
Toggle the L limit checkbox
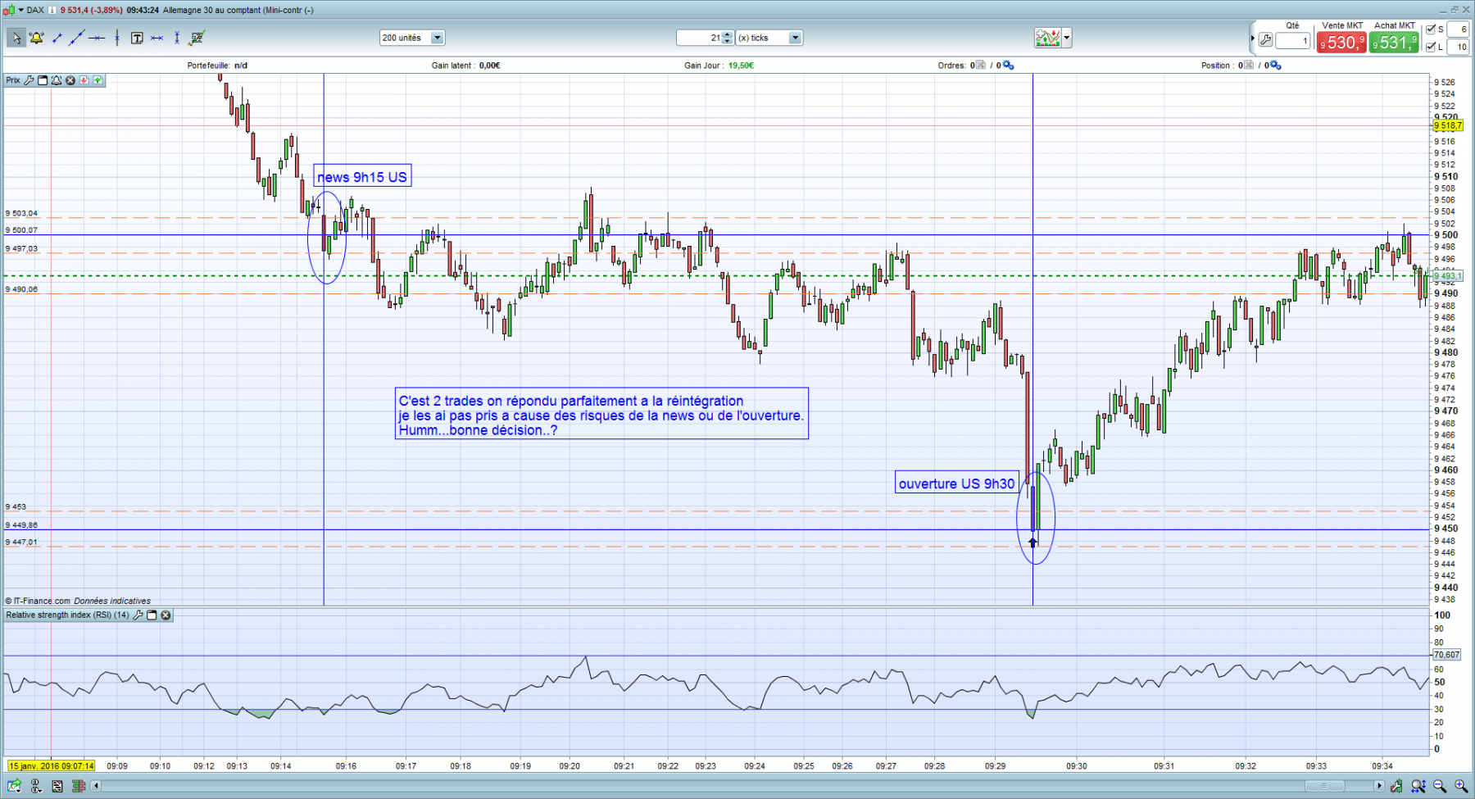pos(1431,47)
